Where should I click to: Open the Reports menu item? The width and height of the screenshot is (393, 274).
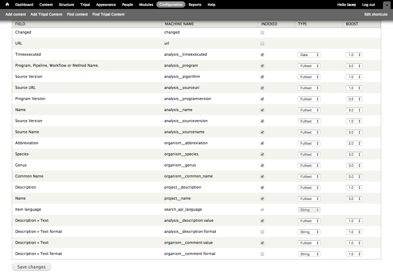coord(195,4)
